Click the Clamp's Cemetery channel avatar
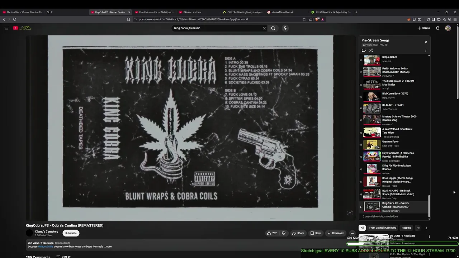The image size is (459, 258). (x=29, y=233)
